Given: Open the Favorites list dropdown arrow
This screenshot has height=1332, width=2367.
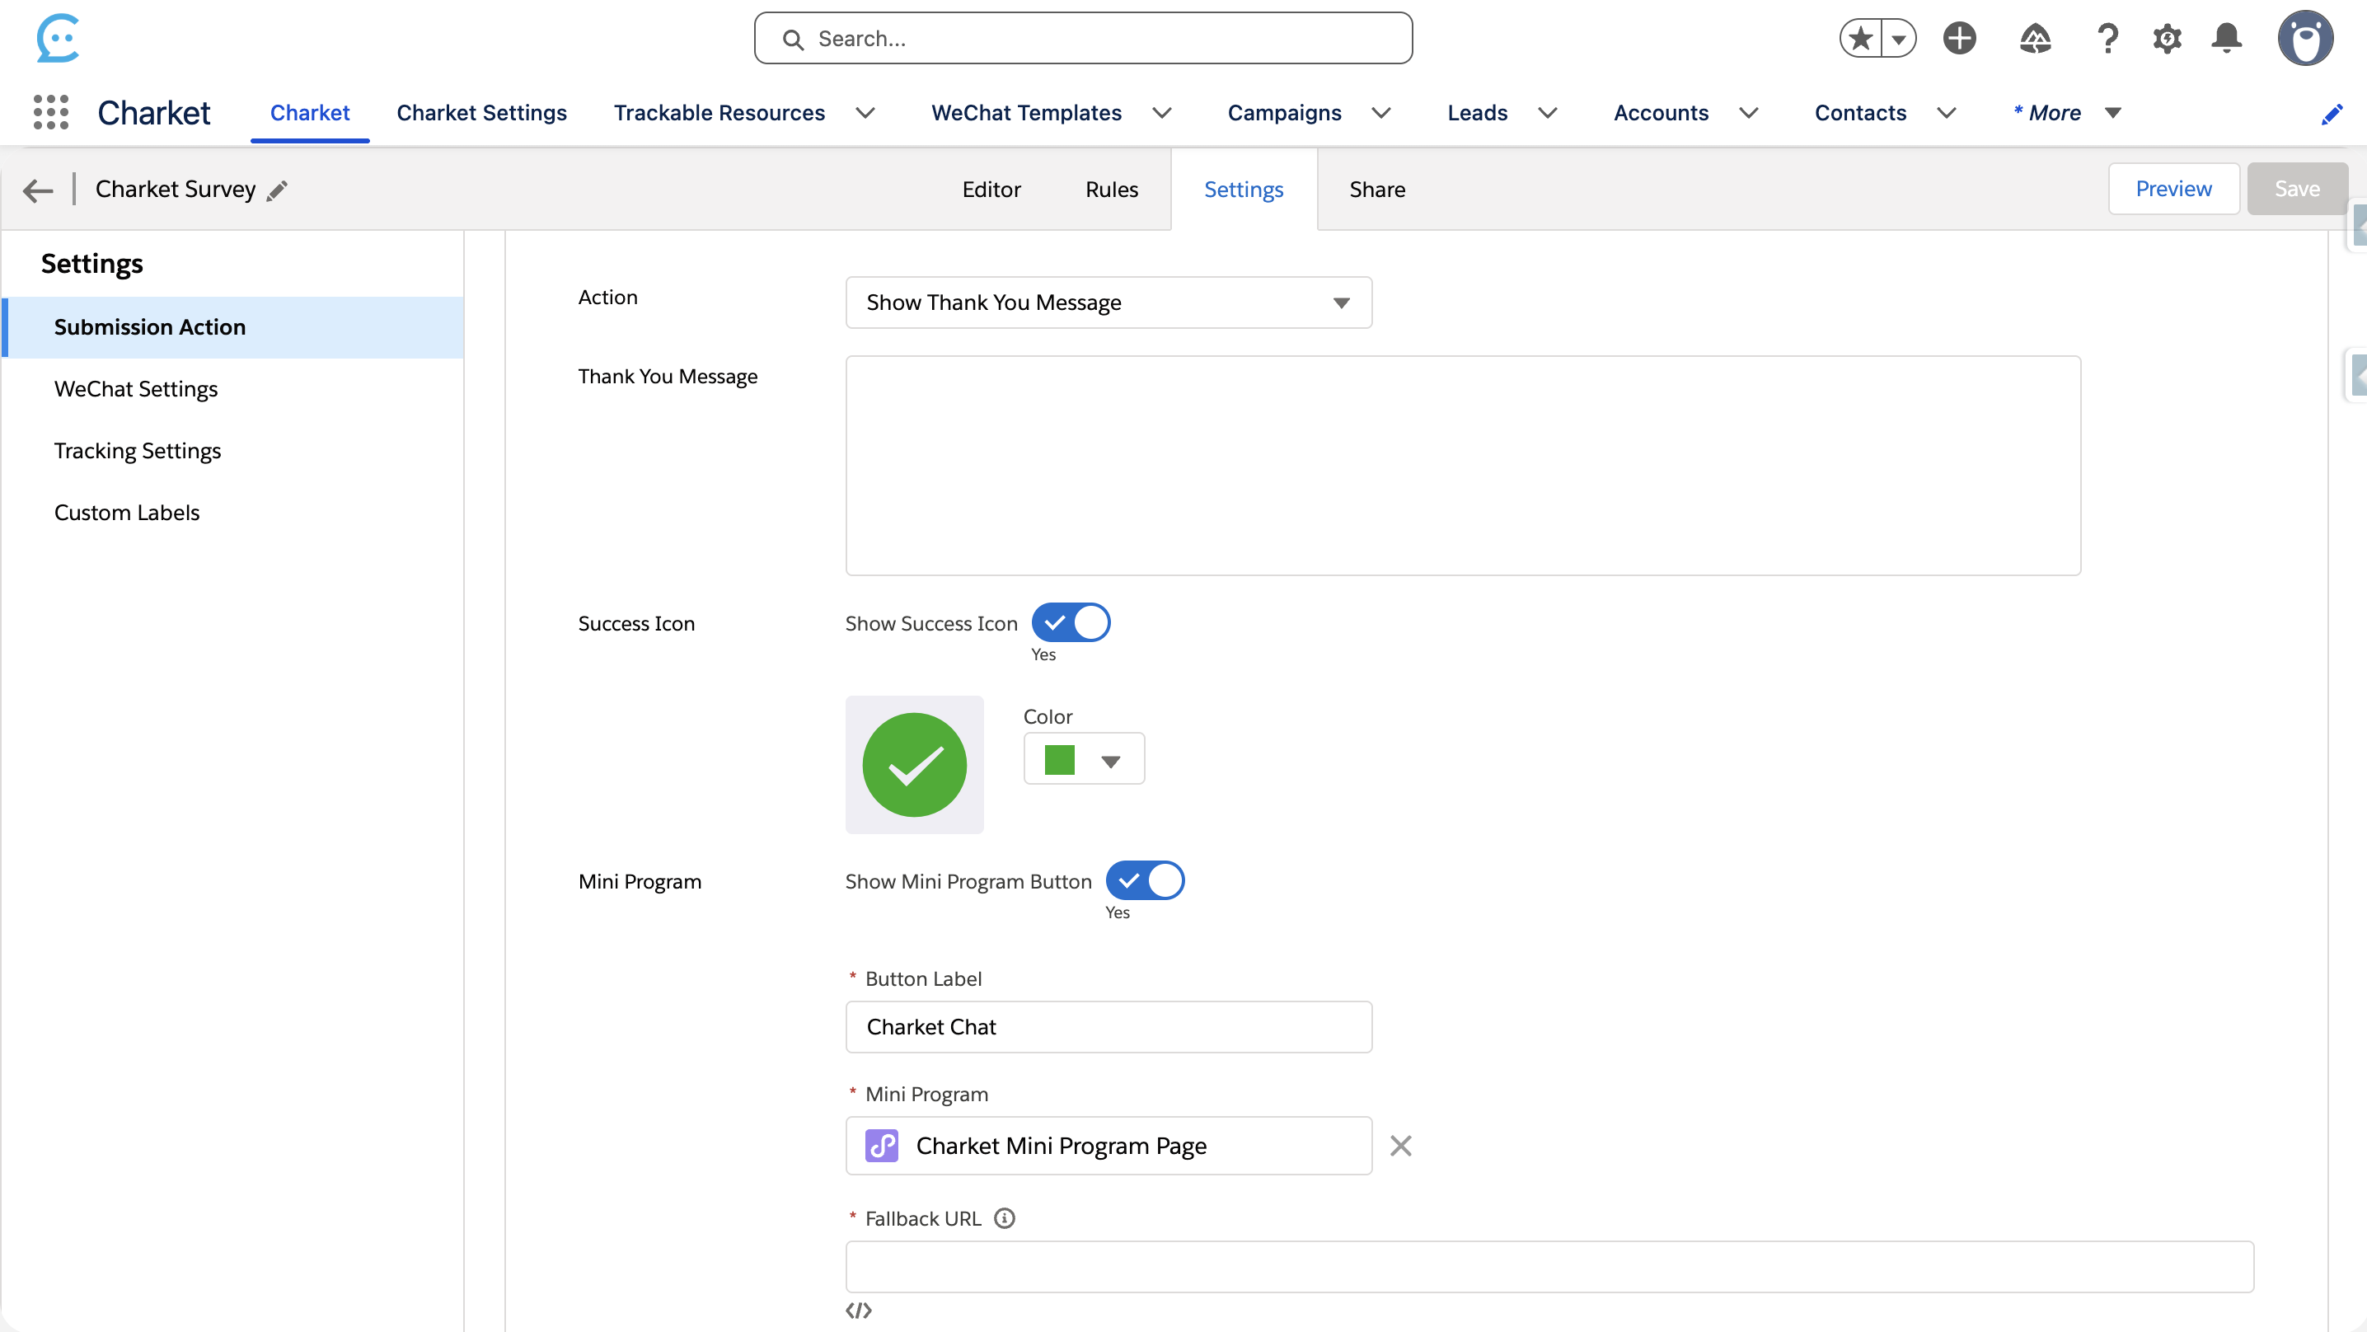Looking at the screenshot, I should pos(1898,39).
